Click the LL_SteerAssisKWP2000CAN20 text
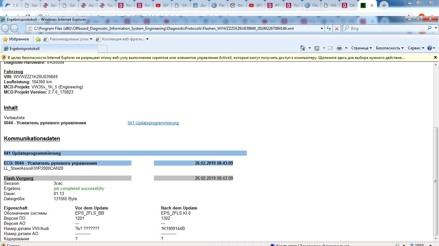 coord(34,168)
